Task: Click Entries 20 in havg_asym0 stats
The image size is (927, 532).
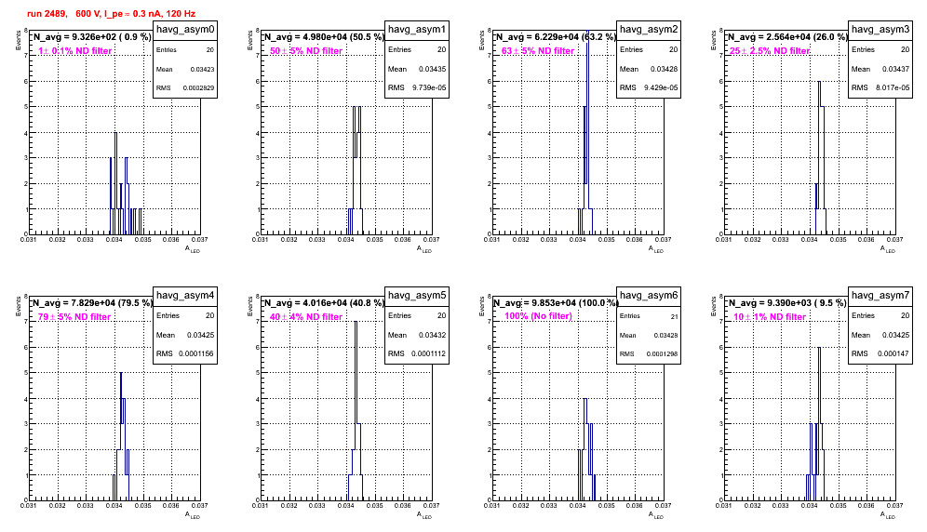Action: 185,50
